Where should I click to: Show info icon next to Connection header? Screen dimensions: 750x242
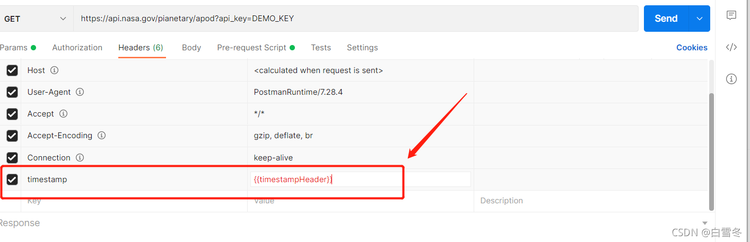(x=80, y=157)
